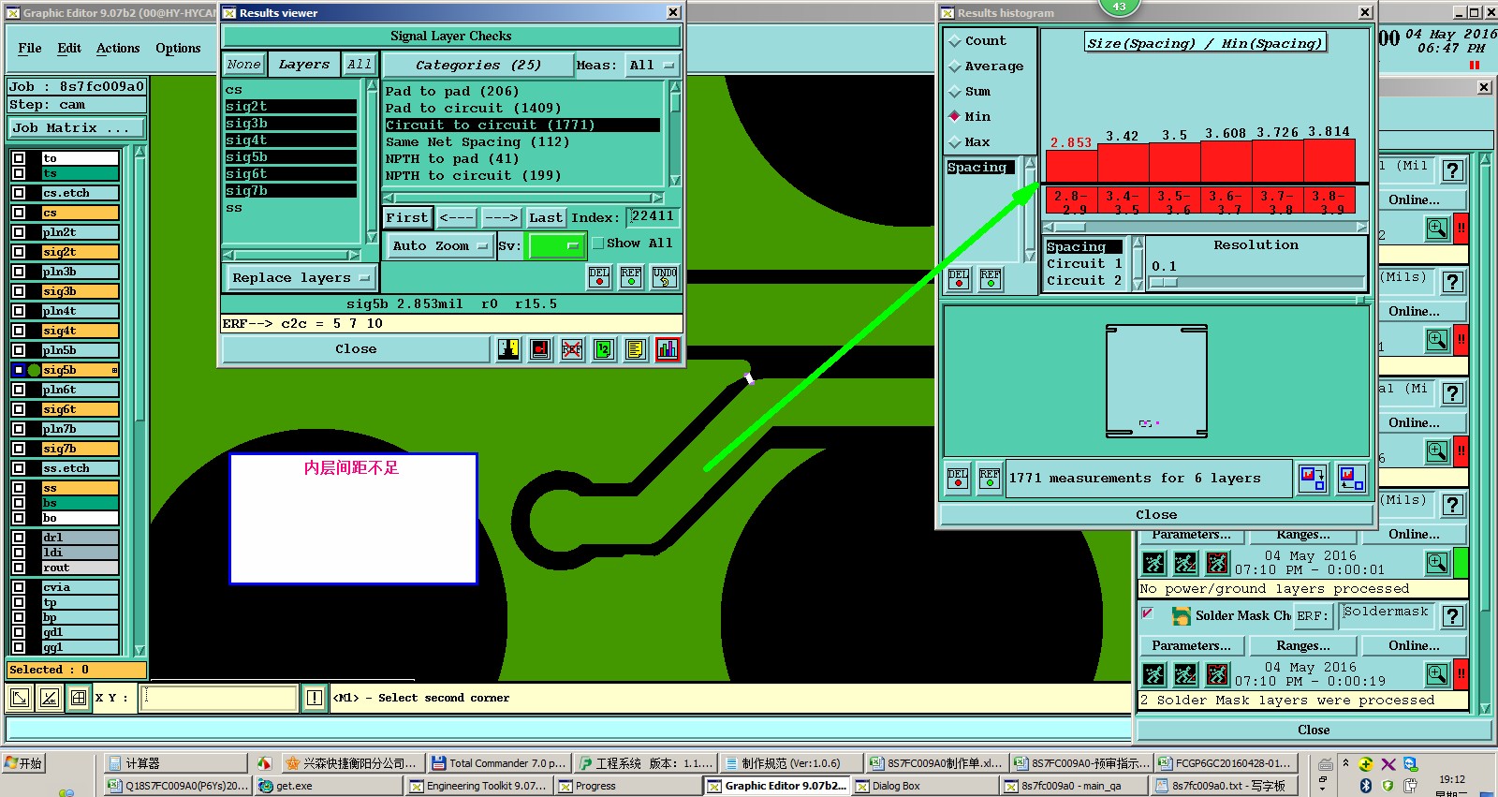Image resolution: width=1498 pixels, height=797 pixels.
Task: Click the green '12' page icon in Results viewer
Action: pos(604,349)
